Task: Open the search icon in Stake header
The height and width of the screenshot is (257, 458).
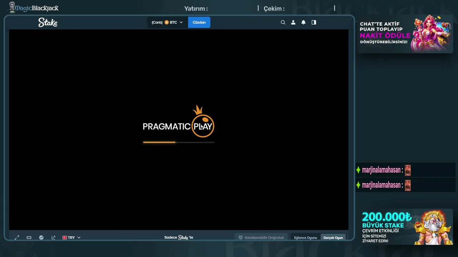Action: click(x=283, y=22)
